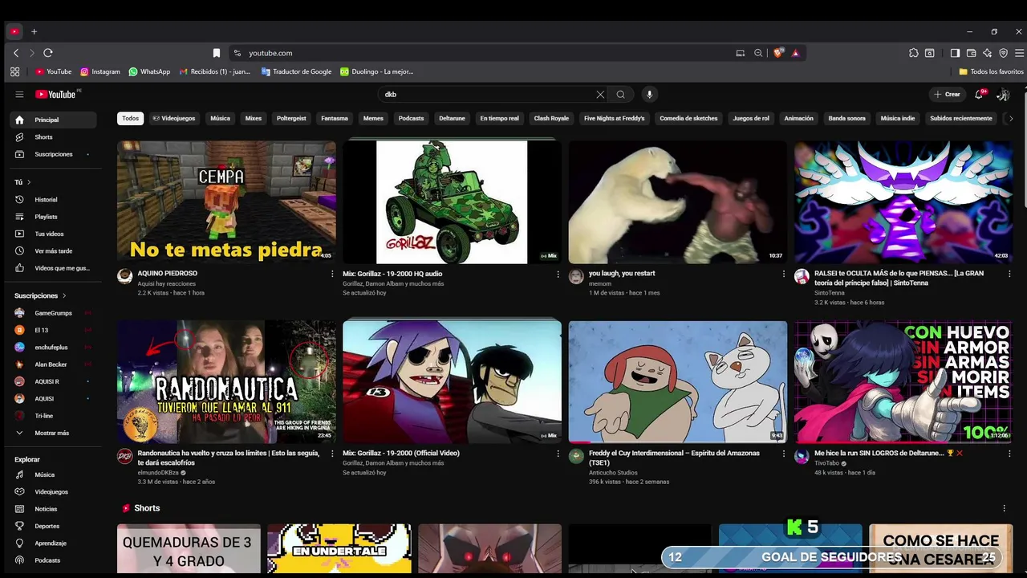
Task: Click the Crear button
Action: click(x=947, y=95)
